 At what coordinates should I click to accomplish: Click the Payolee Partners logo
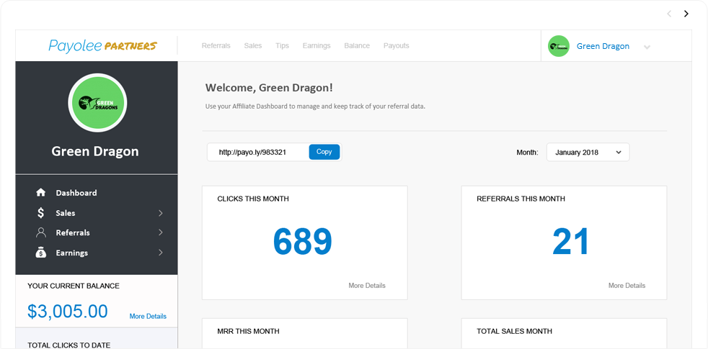click(x=102, y=46)
